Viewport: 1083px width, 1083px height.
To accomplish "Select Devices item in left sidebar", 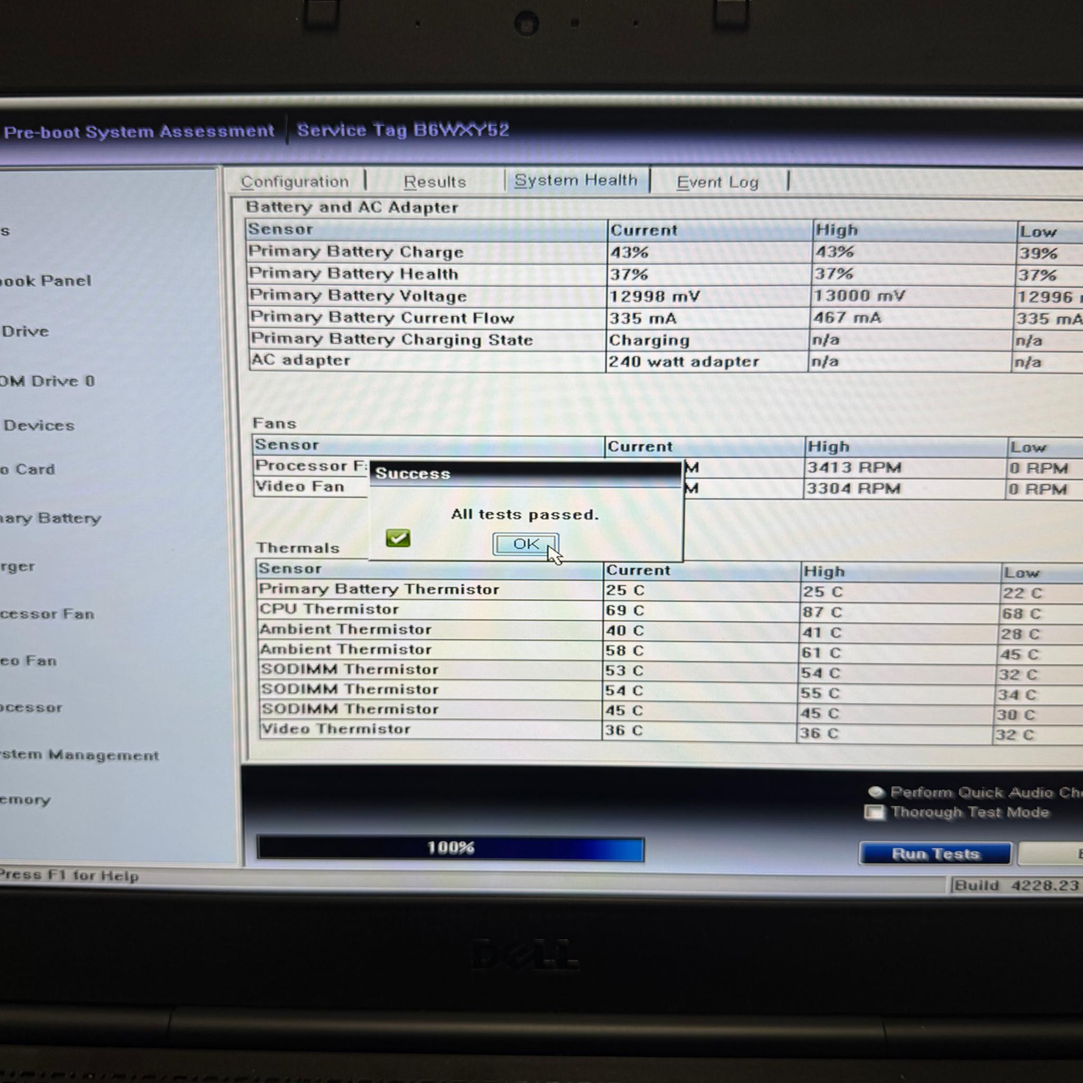I will [x=39, y=426].
